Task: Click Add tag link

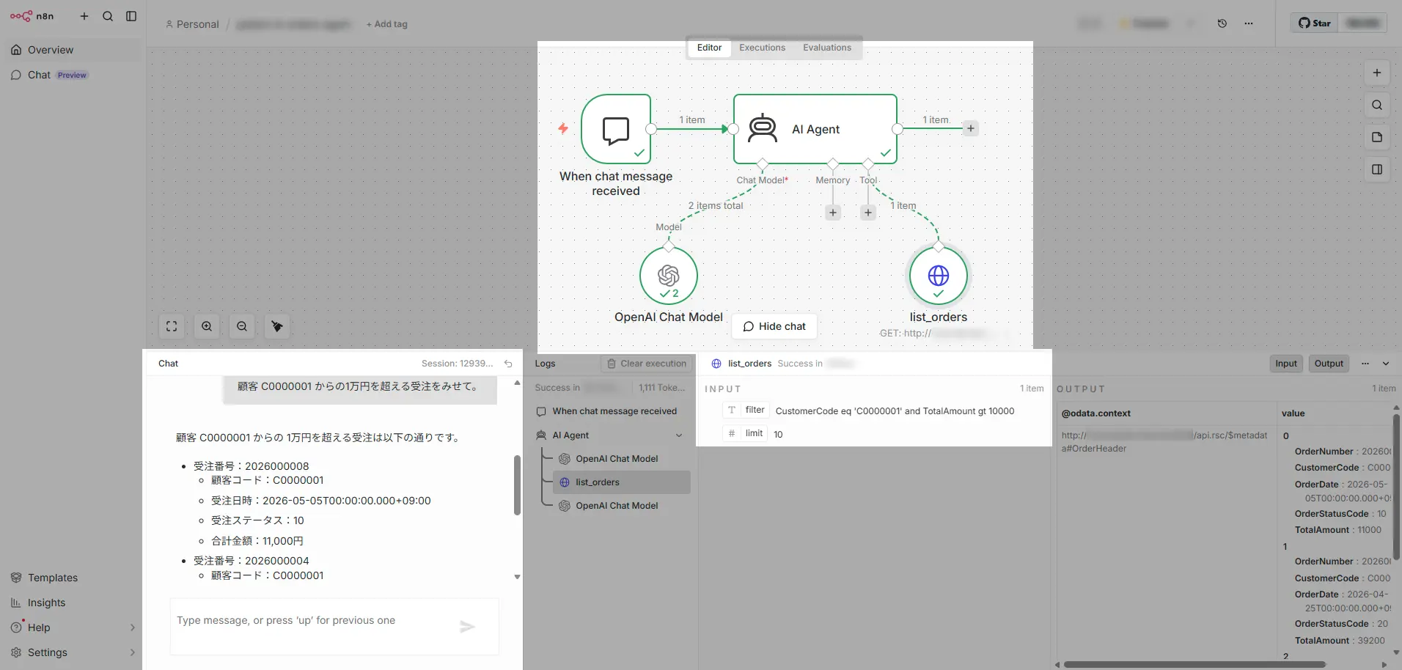Action: pyautogui.click(x=387, y=24)
